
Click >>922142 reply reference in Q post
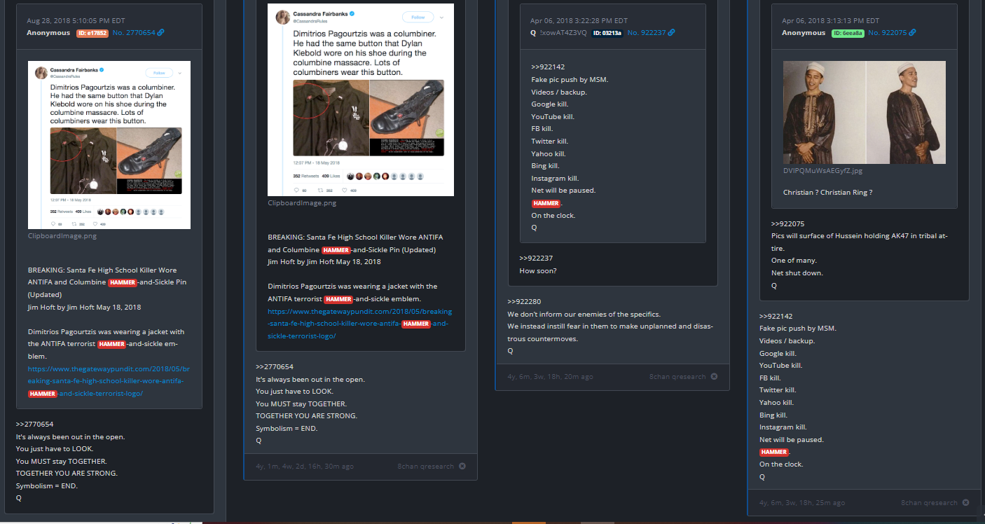[548, 67]
